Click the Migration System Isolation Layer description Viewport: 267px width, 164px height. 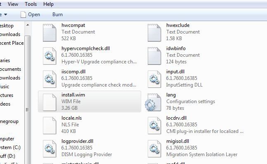(202, 154)
